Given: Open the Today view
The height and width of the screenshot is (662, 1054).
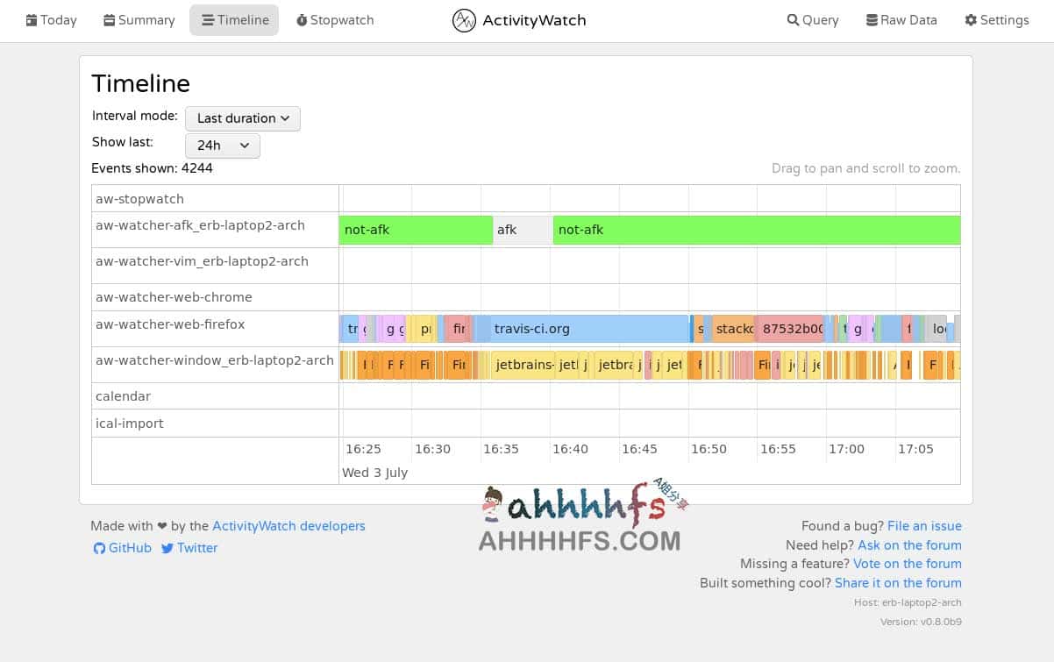Looking at the screenshot, I should [51, 19].
